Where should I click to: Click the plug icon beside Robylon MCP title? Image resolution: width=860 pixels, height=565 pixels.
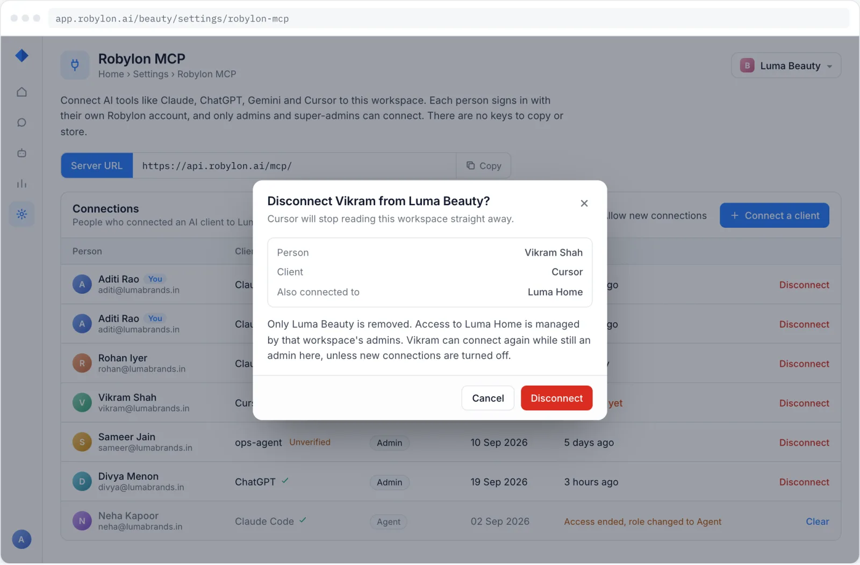click(75, 65)
